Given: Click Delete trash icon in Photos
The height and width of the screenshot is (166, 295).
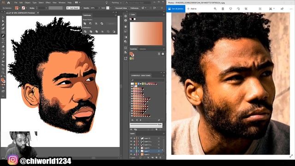Looking at the screenshot, I should pos(223,9).
